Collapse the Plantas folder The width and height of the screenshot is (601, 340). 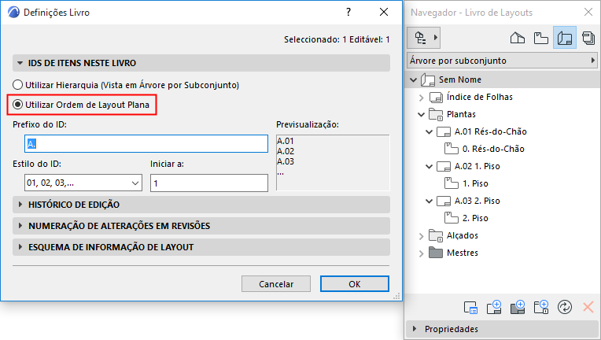(422, 115)
